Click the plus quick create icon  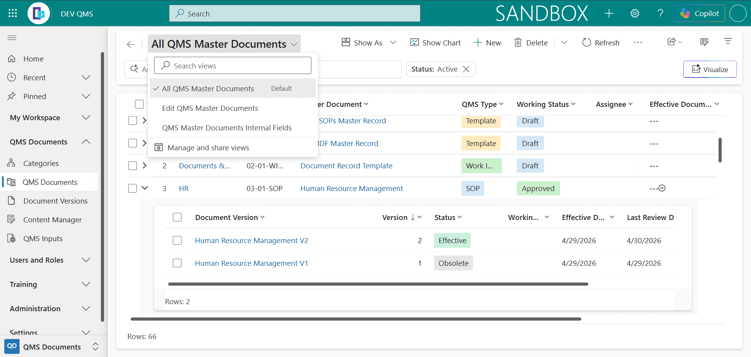[609, 13]
